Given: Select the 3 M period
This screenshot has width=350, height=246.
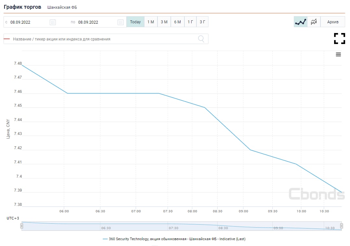Looking at the screenshot, I should tap(164, 22).
